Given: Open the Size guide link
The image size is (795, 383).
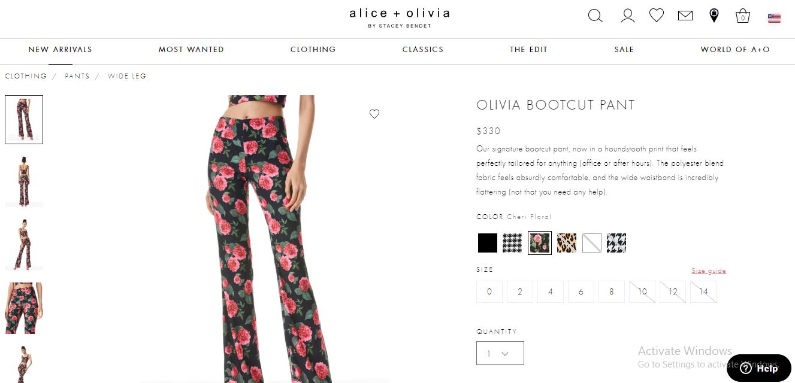Looking at the screenshot, I should tap(709, 271).
